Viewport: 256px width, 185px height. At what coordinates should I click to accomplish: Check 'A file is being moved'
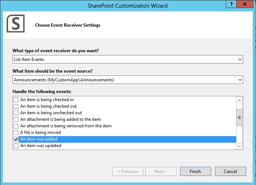[x=16, y=132]
